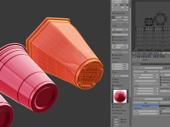Apply the Solidify modifier
The width and height of the screenshot is (170, 127).
coord(146,72)
